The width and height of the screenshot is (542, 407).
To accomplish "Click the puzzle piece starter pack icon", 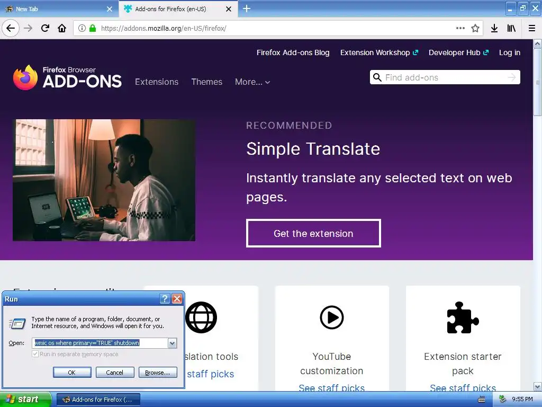I will [463, 317].
